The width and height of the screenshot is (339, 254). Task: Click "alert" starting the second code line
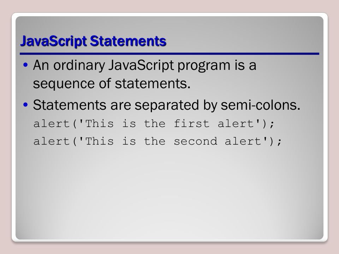[52, 141]
